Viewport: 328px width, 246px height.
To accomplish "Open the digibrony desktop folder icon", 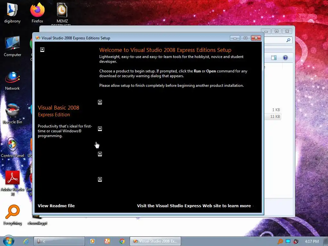I will 12,12.
